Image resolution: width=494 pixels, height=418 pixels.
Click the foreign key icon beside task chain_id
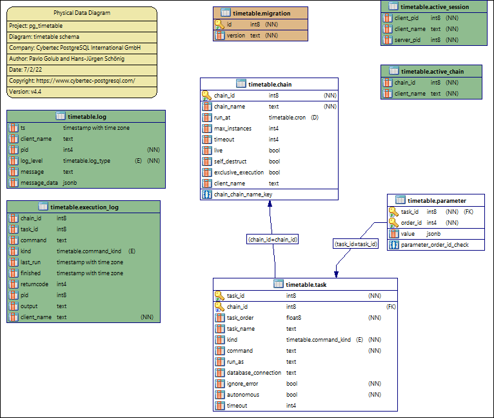point(219,307)
